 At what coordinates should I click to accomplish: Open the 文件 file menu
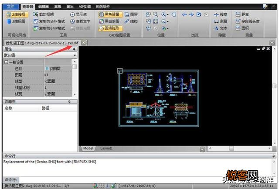click(10, 7)
